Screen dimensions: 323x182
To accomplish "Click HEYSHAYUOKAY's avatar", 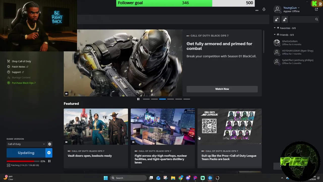I will click(x=277, y=52).
